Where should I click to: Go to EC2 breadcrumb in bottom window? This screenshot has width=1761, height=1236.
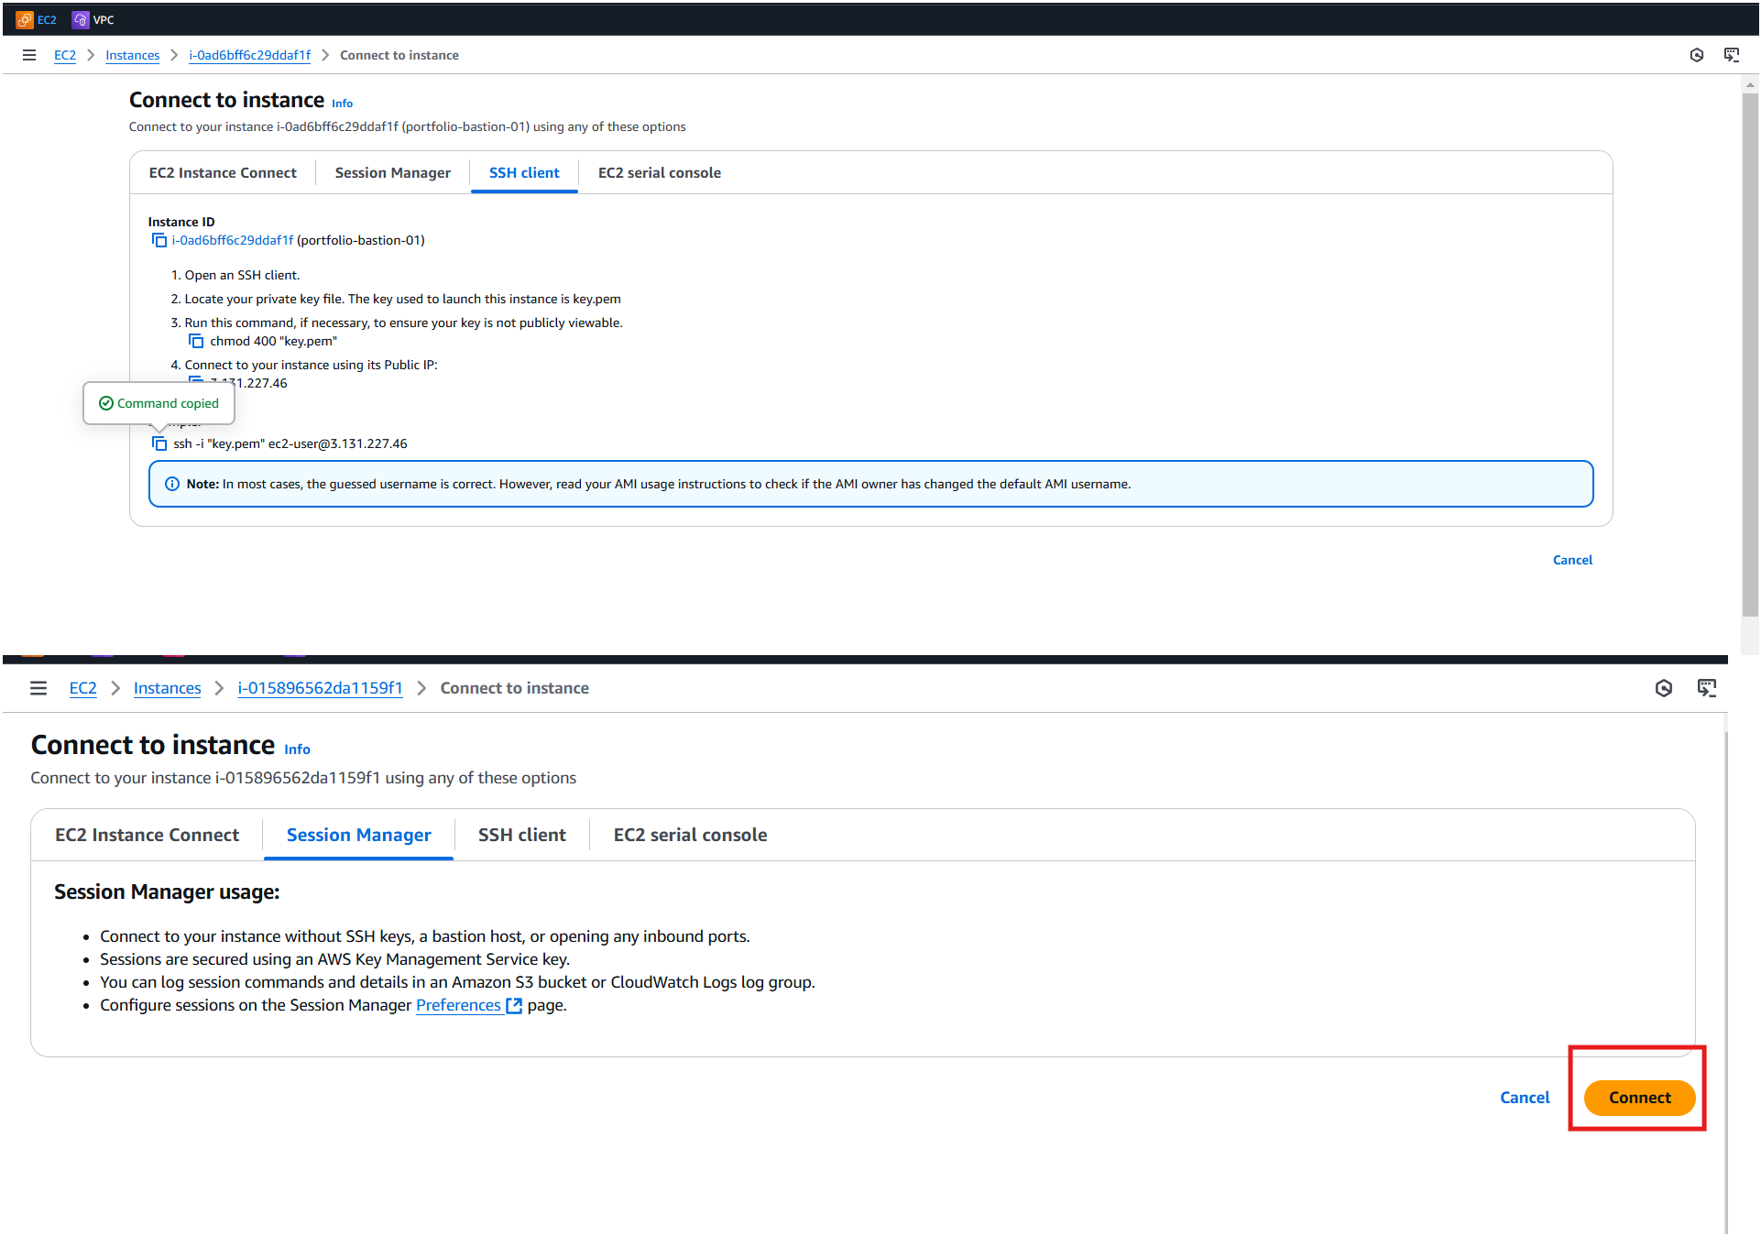(82, 688)
